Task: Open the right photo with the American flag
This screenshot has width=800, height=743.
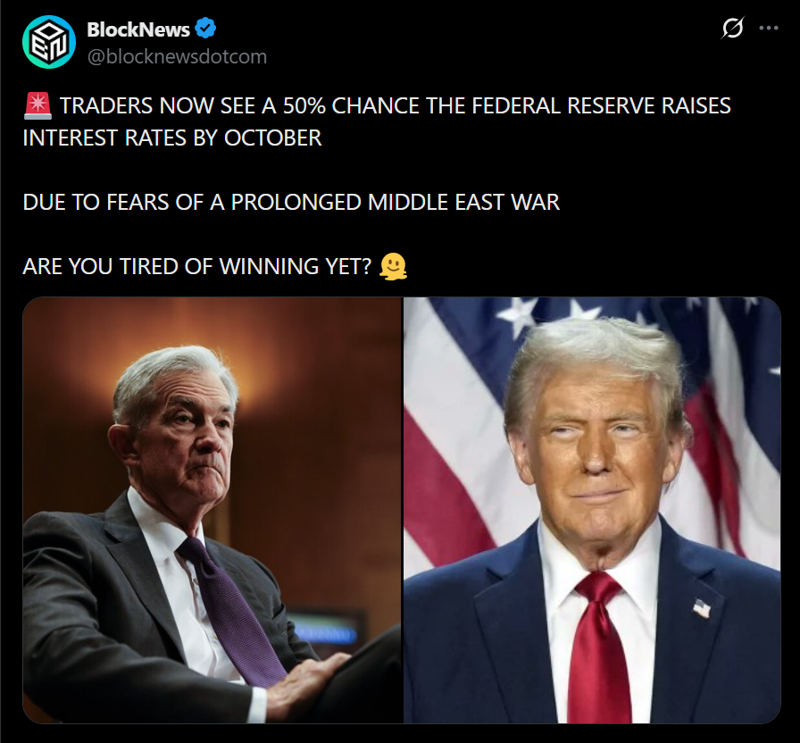Action: tap(592, 510)
